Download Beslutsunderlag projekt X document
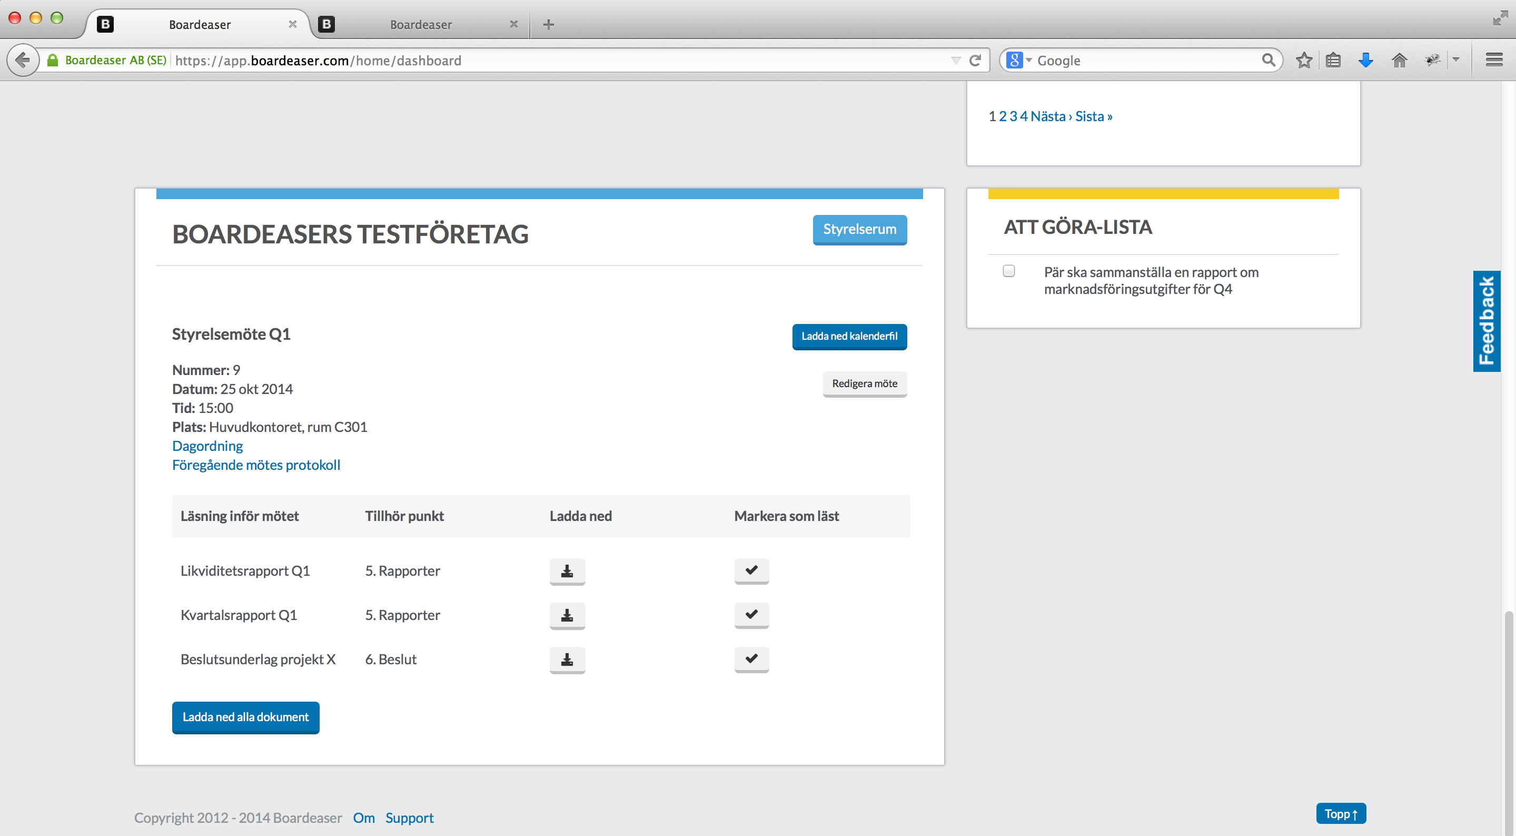 (x=567, y=660)
